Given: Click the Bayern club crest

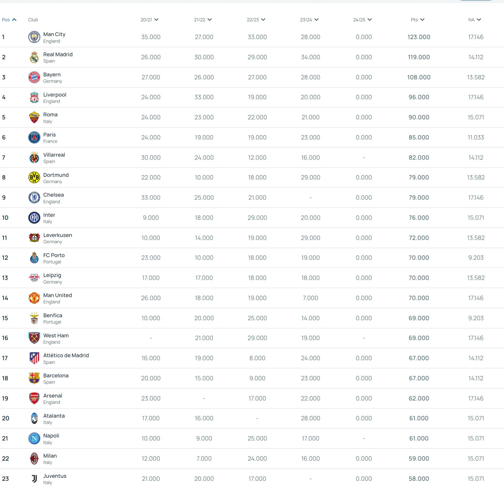Looking at the screenshot, I should click(x=34, y=77).
